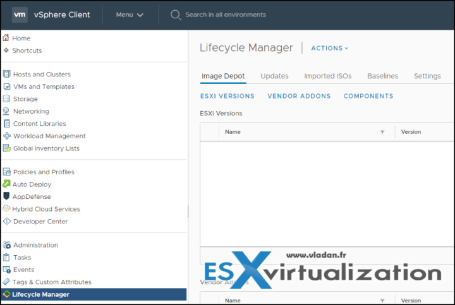This screenshot has height=305, width=455.
Task: Select Storage in sidebar
Action: (x=25, y=99)
